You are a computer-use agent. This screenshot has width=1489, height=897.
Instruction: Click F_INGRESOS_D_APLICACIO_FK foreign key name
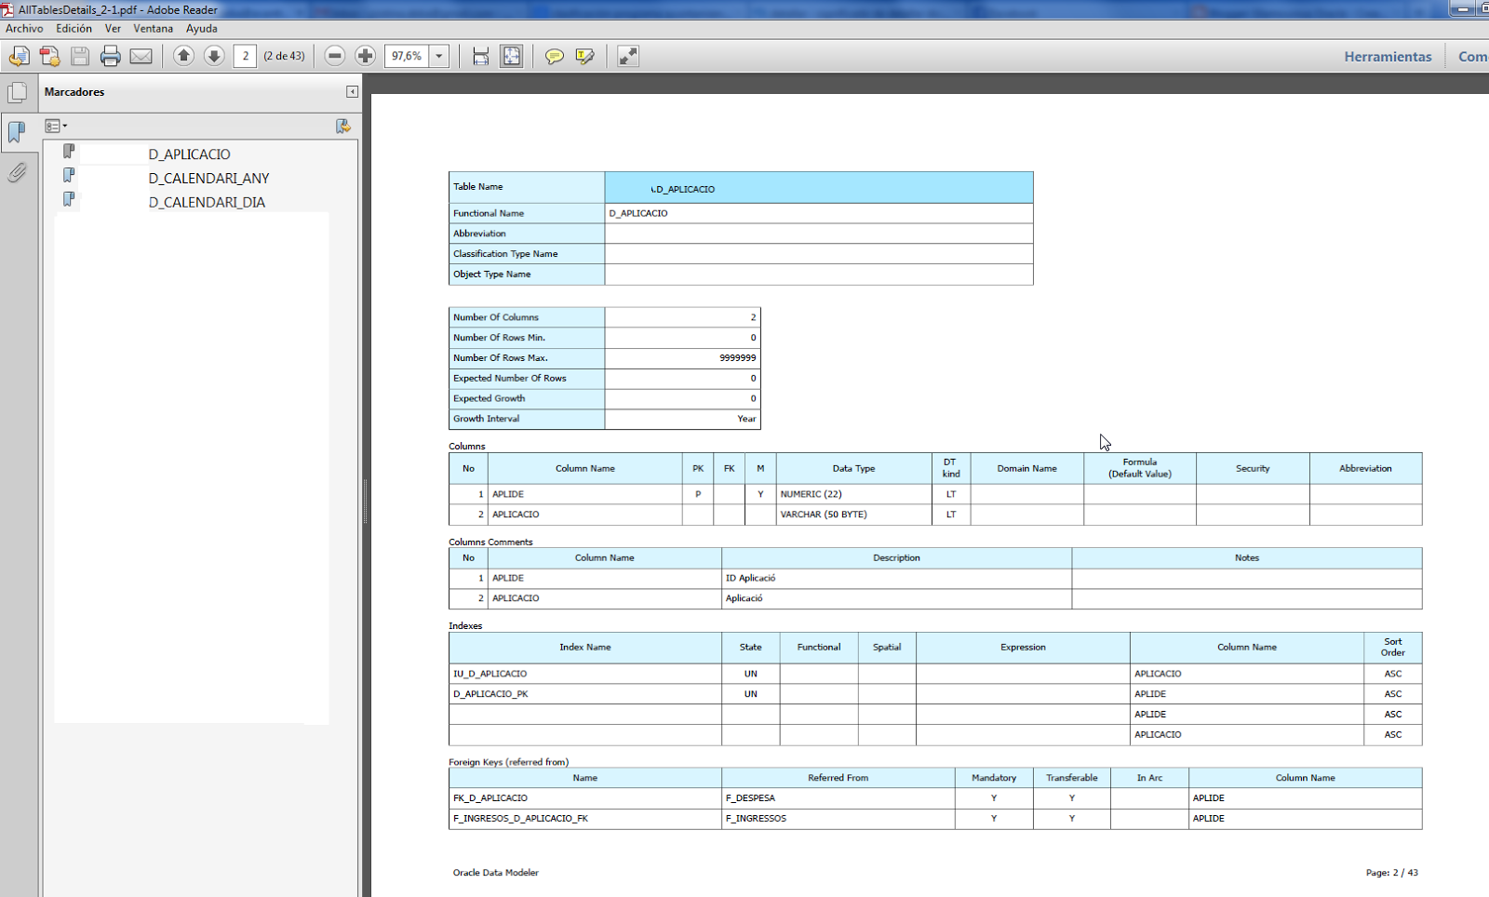tap(520, 819)
